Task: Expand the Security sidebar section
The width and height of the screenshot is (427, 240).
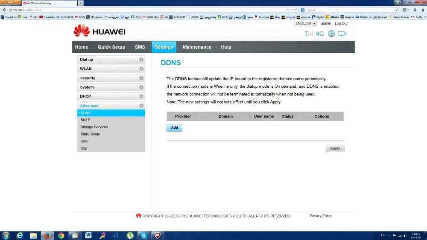Action: click(x=111, y=78)
